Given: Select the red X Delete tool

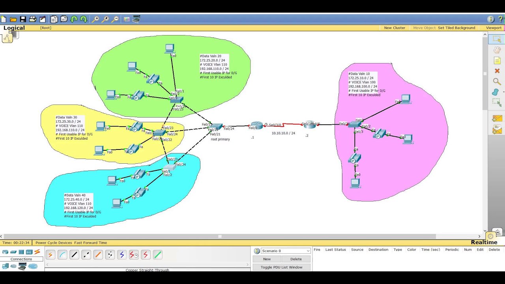Looking at the screenshot, I should pyautogui.click(x=497, y=71).
